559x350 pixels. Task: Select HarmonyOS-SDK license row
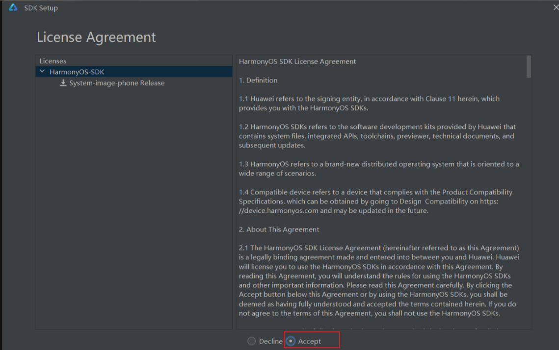click(134, 72)
